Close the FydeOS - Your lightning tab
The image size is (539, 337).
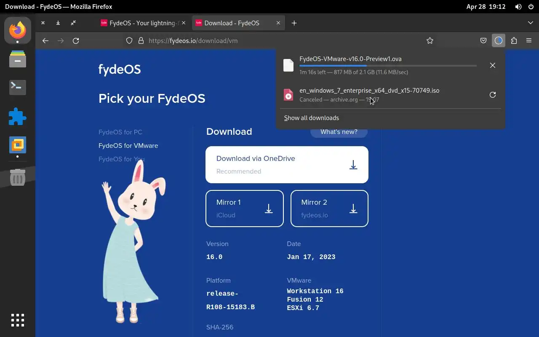(x=183, y=23)
